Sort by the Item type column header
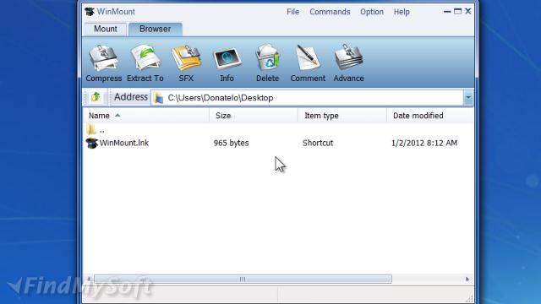The width and height of the screenshot is (541, 304). (x=342, y=116)
